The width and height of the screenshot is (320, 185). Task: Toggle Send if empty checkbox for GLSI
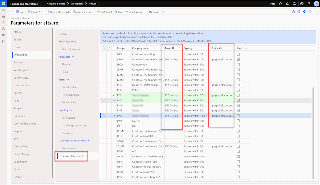click(x=238, y=54)
